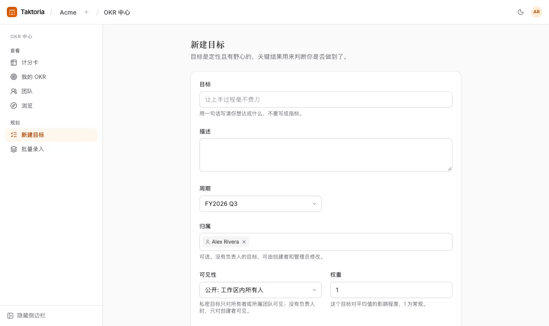This screenshot has height=326, width=549.
Task: Remove Alex Rivera from 归属
Action: pyautogui.click(x=244, y=242)
